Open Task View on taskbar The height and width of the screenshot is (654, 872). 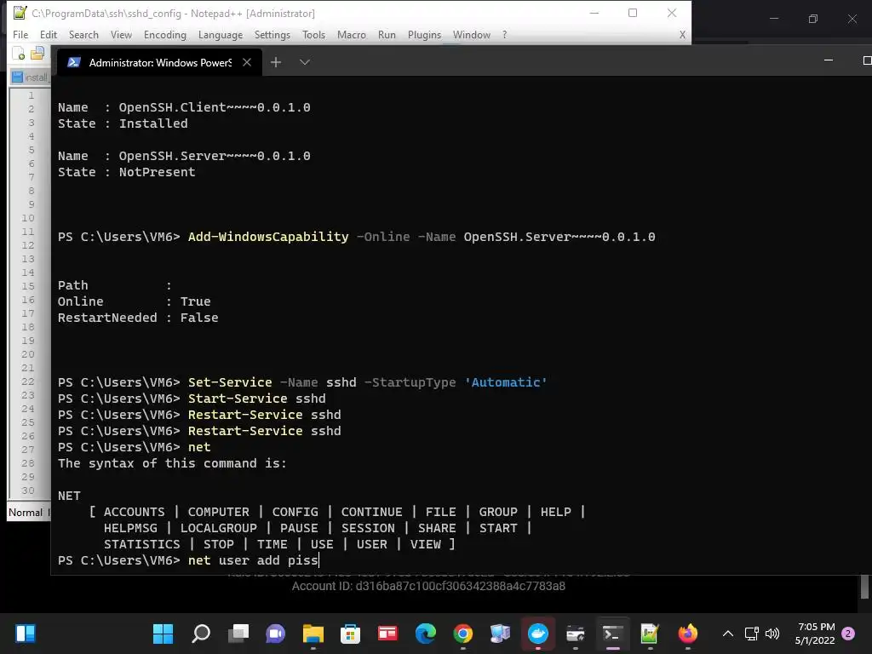click(x=238, y=634)
